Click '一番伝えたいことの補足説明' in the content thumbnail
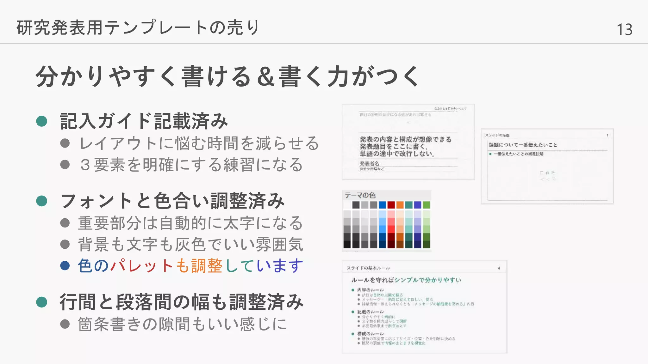Screen dimensions: 648x364 click(x=518, y=154)
